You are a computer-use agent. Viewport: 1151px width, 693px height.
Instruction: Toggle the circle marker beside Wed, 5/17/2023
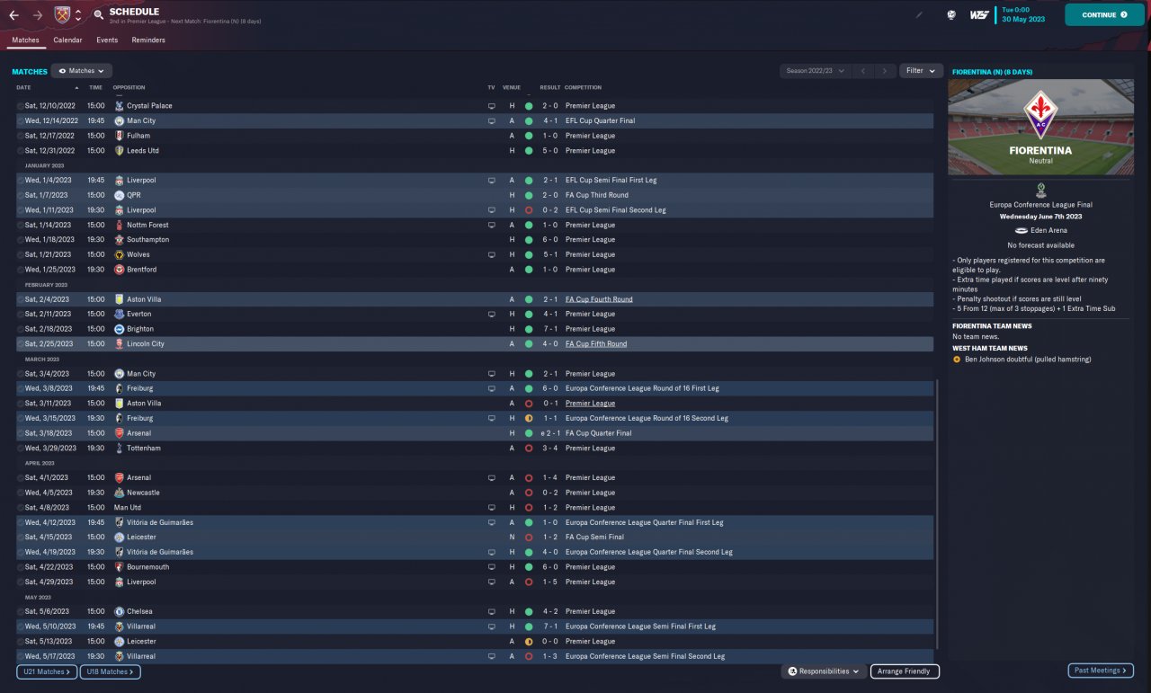(x=21, y=656)
